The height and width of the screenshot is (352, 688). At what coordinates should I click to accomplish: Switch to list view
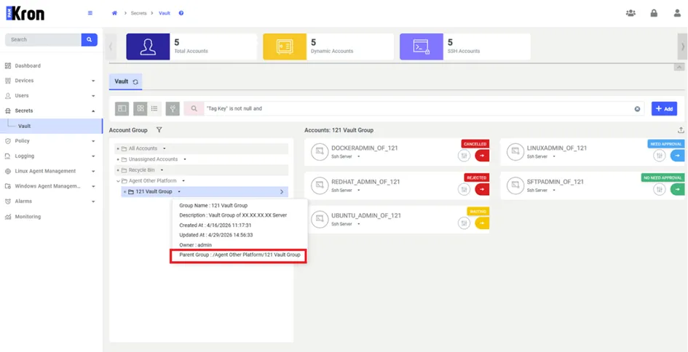click(x=154, y=108)
